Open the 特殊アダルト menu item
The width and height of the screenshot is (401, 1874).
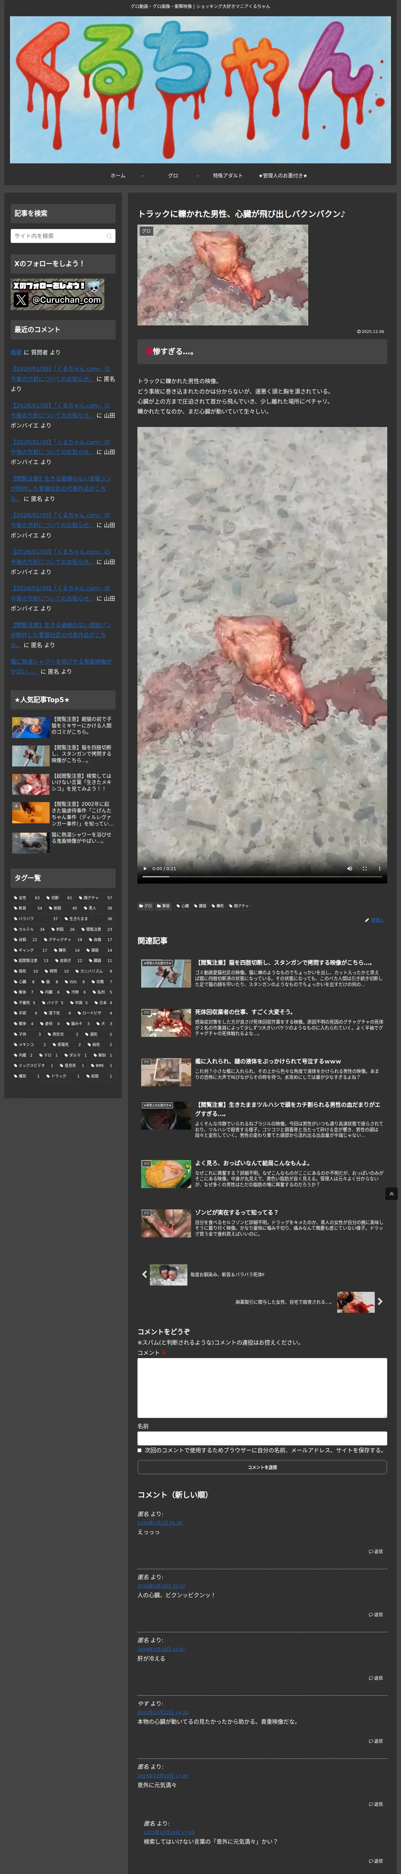click(228, 175)
